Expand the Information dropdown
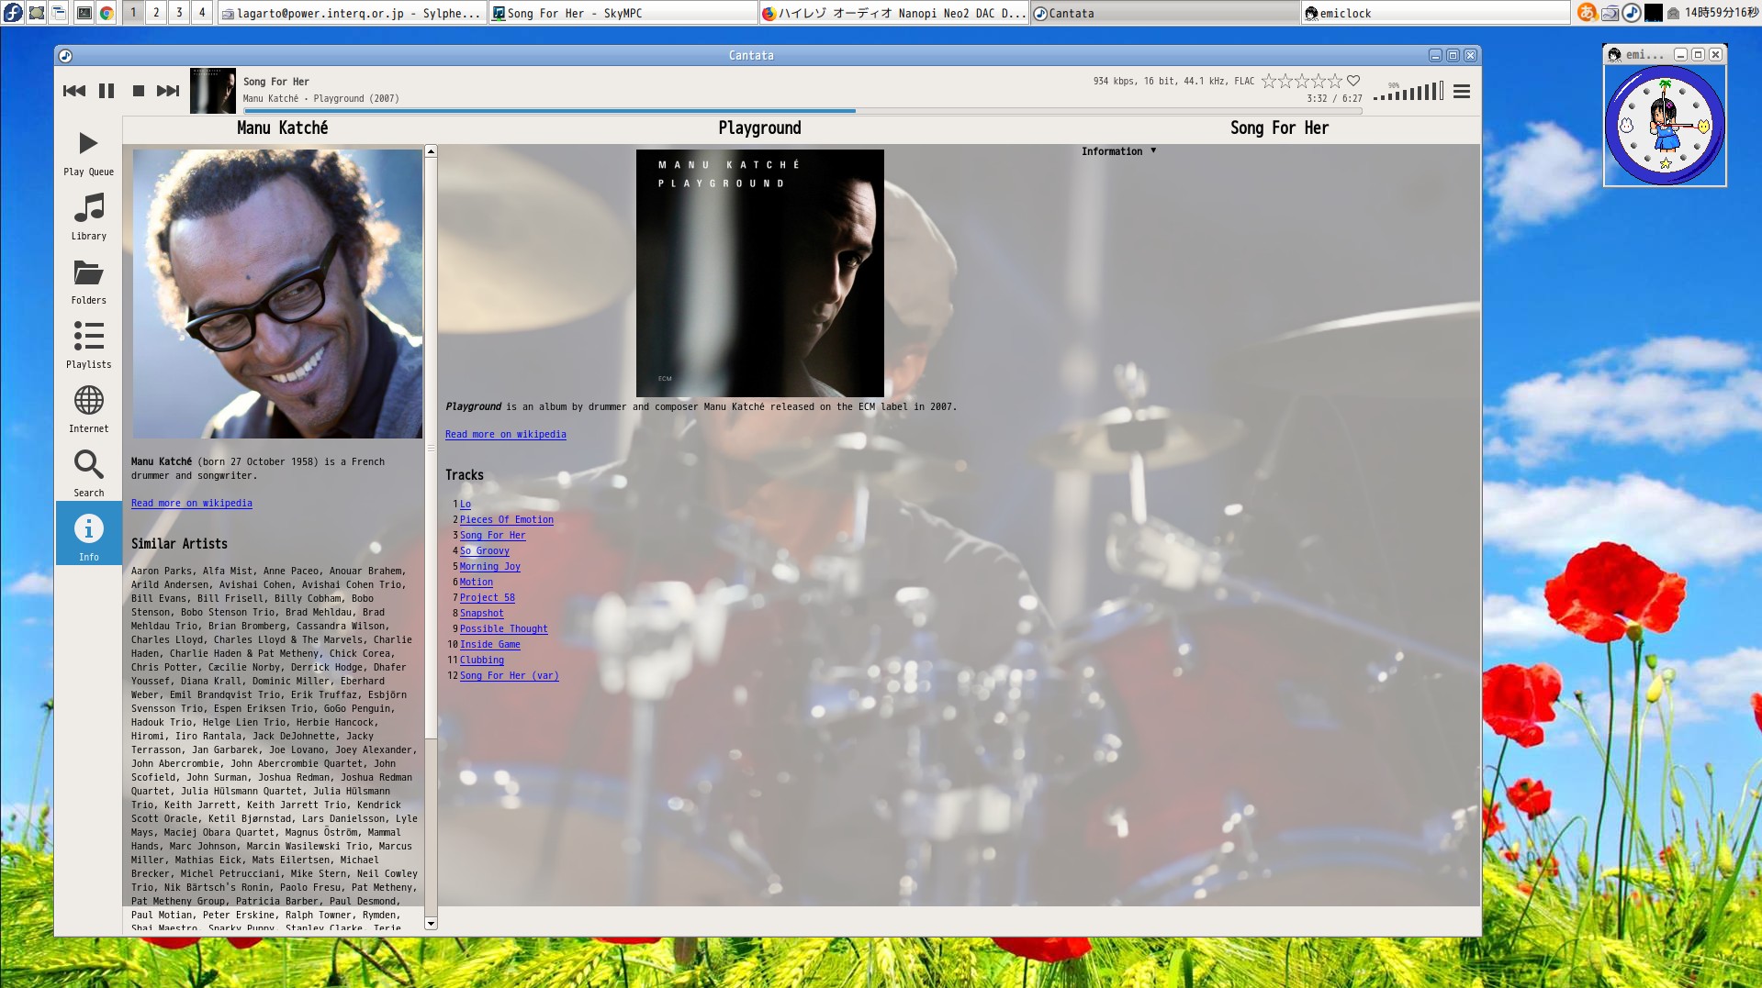1762x988 pixels. pos(1118,151)
